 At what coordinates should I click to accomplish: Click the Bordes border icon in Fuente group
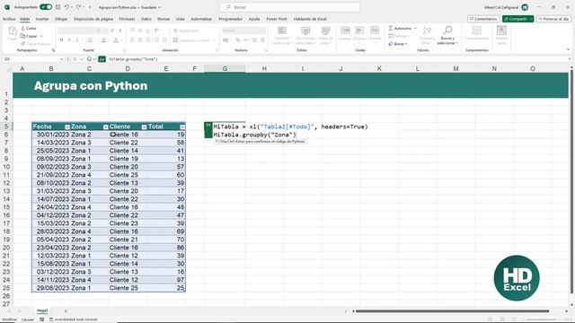90,40
